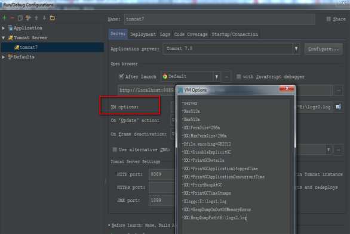The width and height of the screenshot is (350, 234).
Task: Switch to the Deployment tab
Action: coord(143,35)
